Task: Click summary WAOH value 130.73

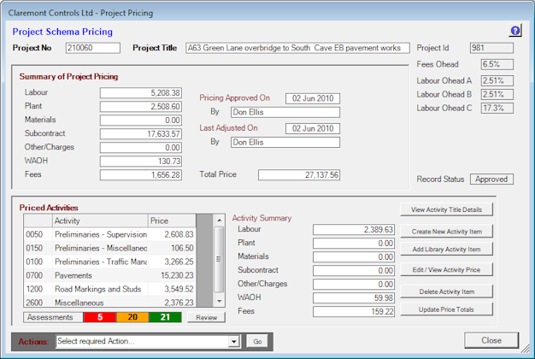Action: [x=140, y=161]
